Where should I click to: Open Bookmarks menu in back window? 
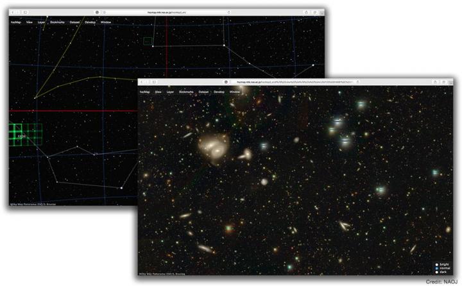click(58, 22)
